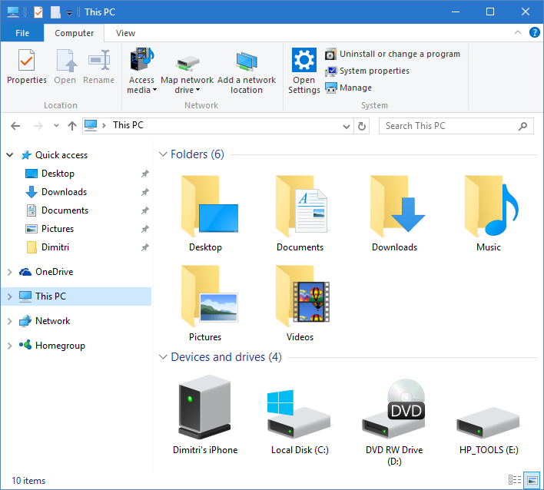Open System properties from ribbon
This screenshot has height=490, width=544.
[x=367, y=71]
